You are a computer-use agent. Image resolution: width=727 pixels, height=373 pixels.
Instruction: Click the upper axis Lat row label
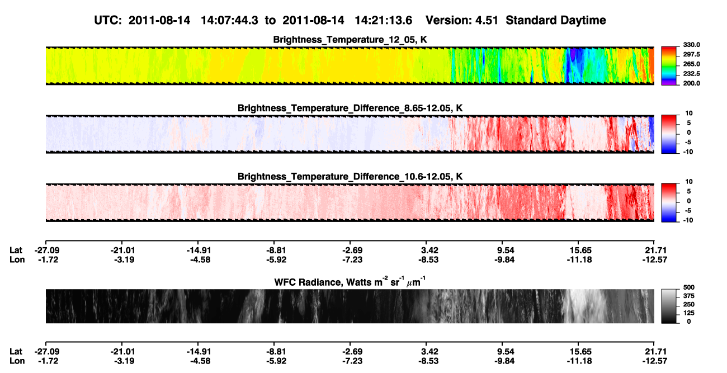[x=16, y=251]
